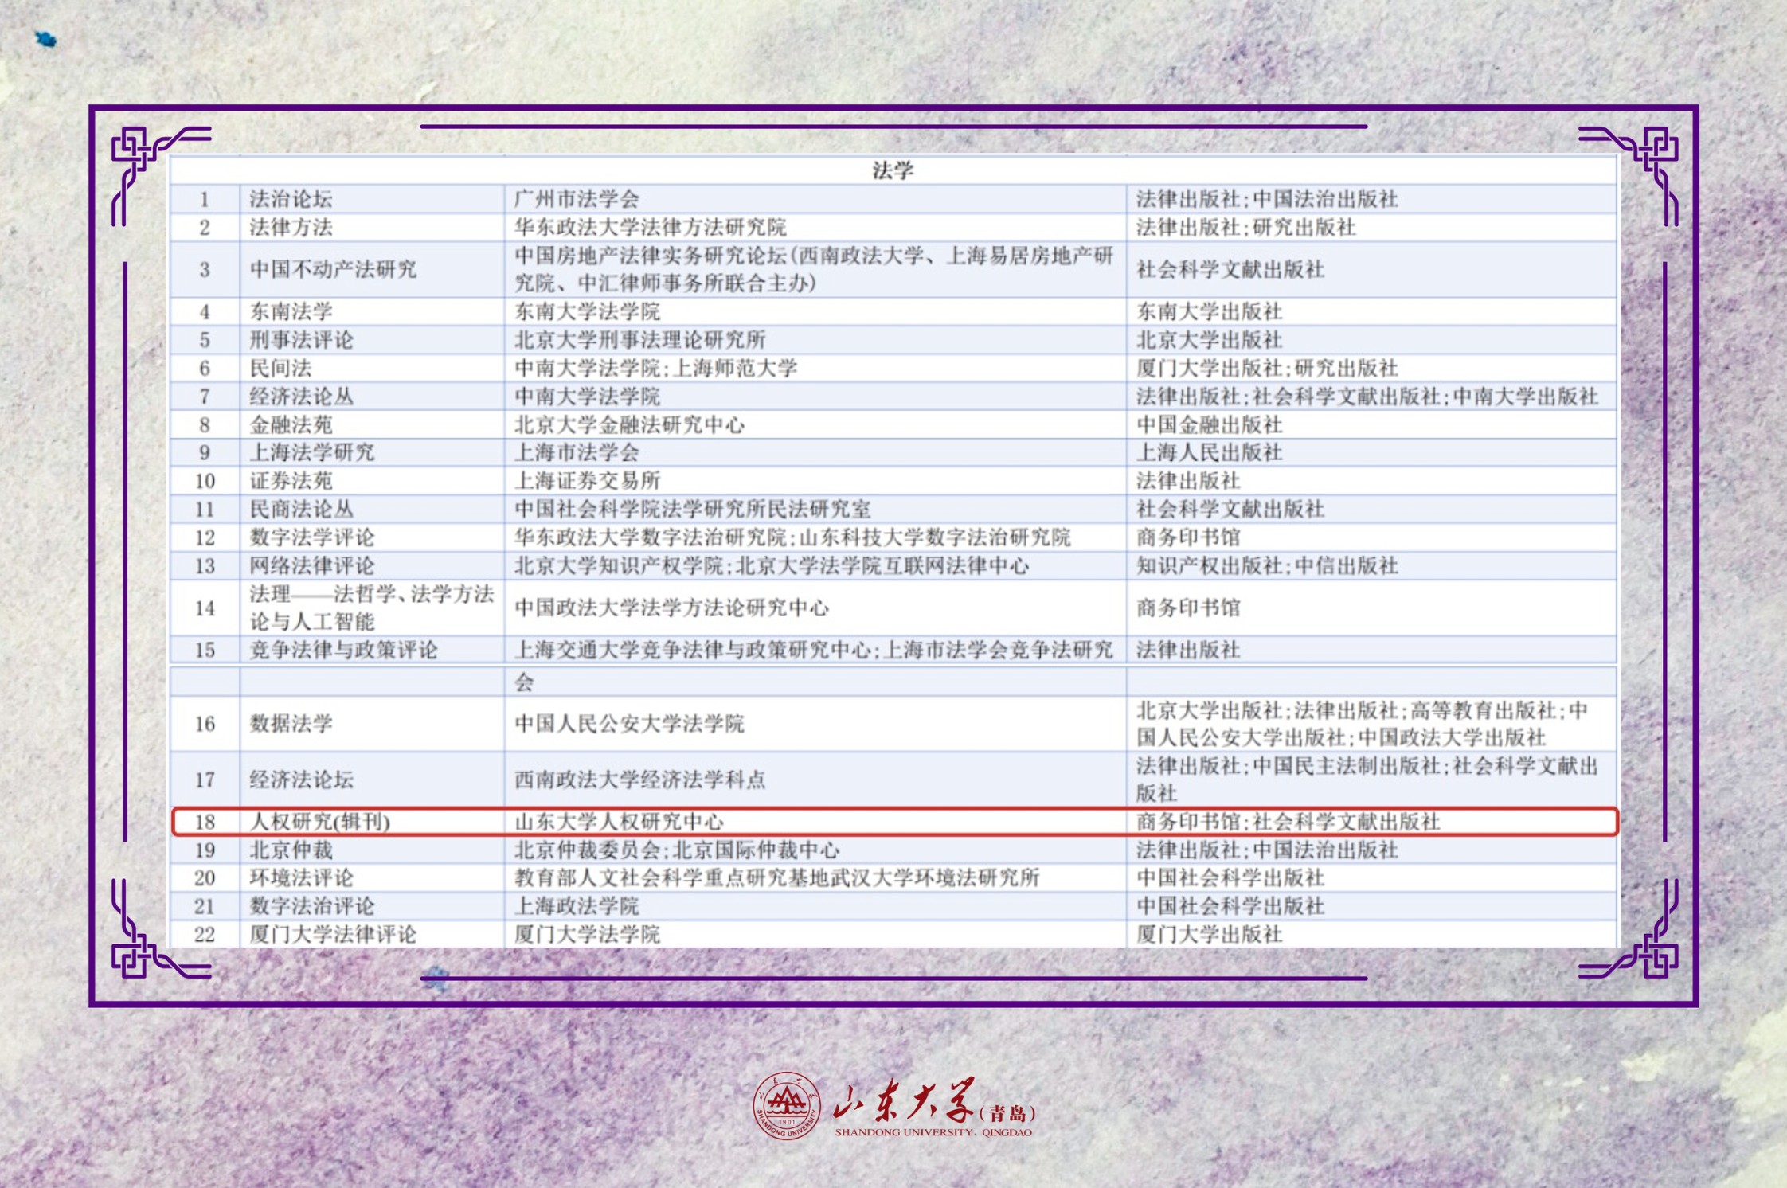1787x1188 pixels.
Task: Select the organizer 北京仲裁委员会;北京国际仲裁中心
Action: [676, 850]
